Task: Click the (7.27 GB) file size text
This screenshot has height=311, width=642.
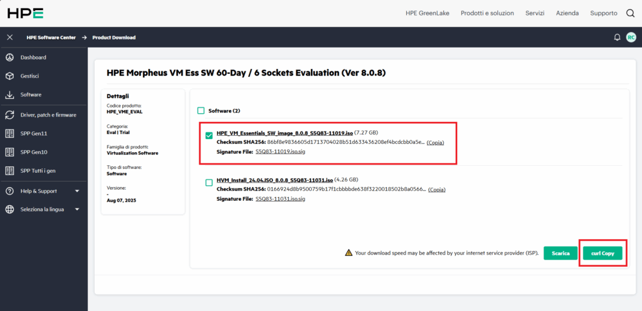Action: coord(366,133)
